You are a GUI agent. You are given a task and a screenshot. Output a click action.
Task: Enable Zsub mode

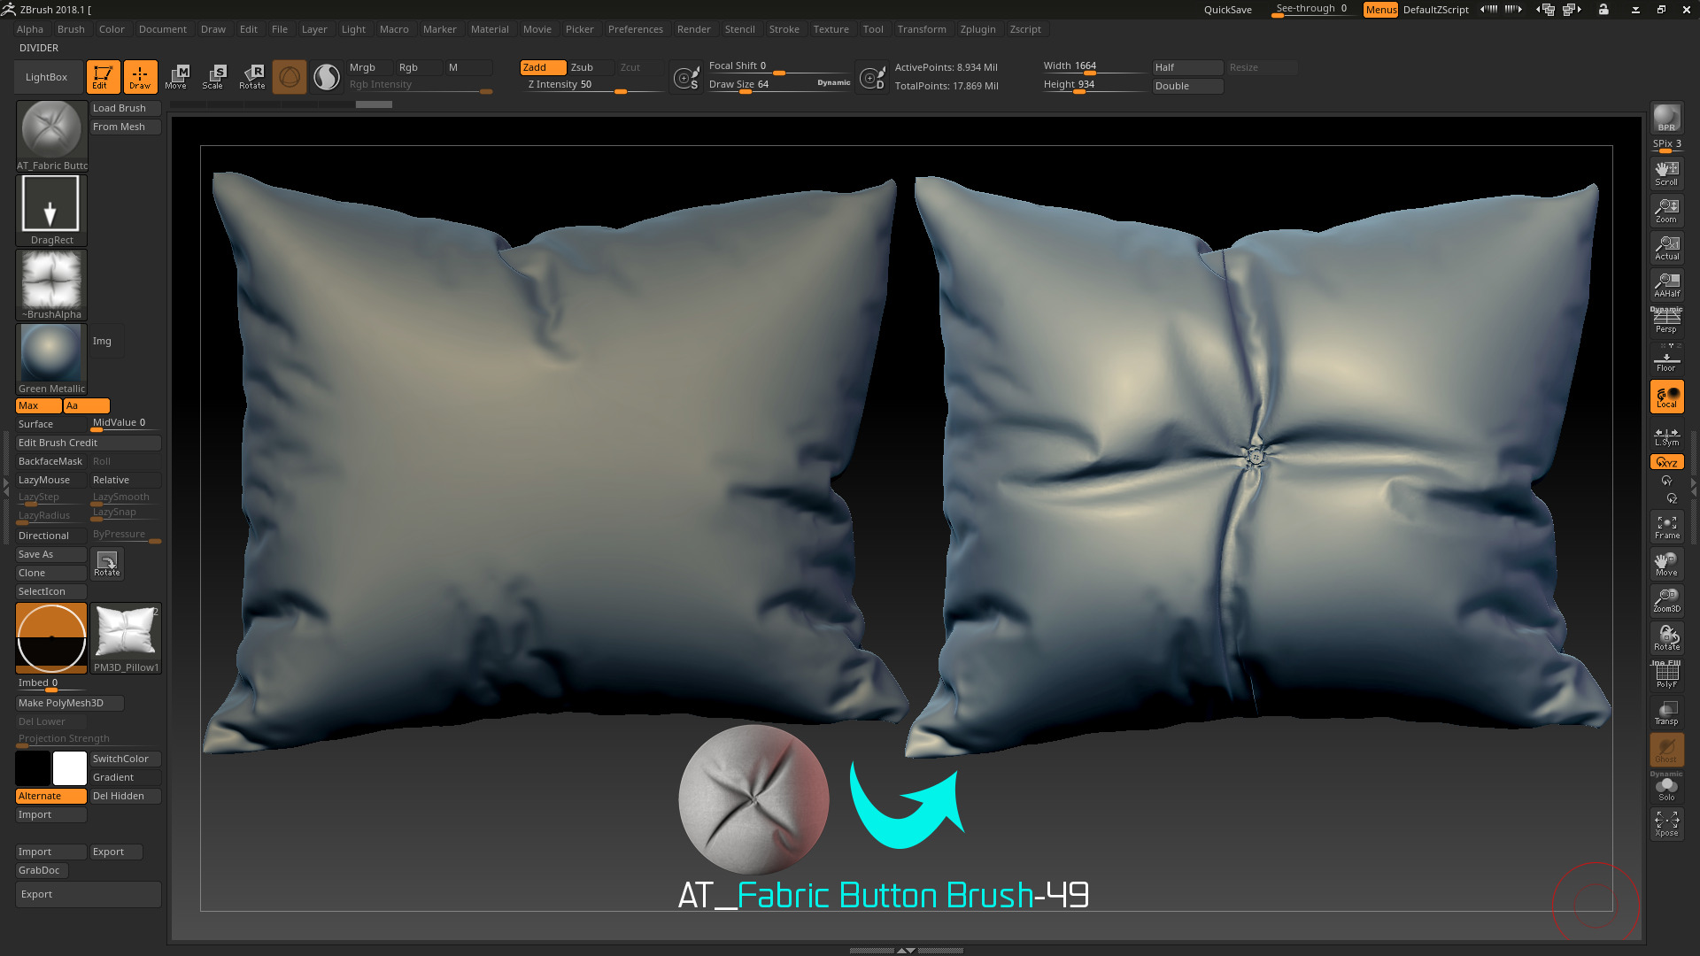tap(591, 67)
